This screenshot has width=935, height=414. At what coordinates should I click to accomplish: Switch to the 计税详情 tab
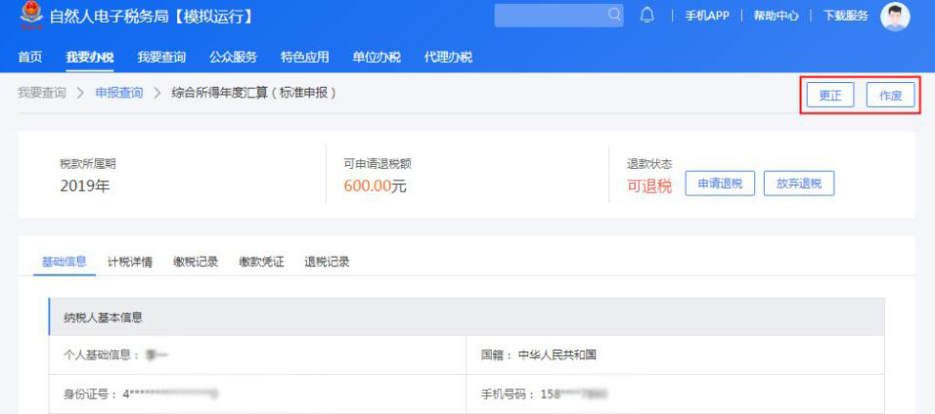point(130,262)
